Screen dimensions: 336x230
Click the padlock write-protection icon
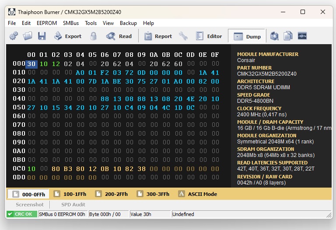tap(93, 36)
